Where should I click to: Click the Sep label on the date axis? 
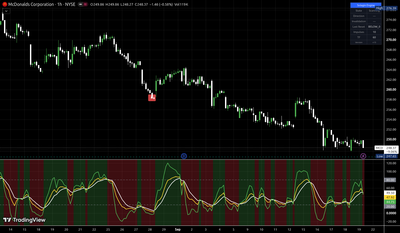point(178,230)
